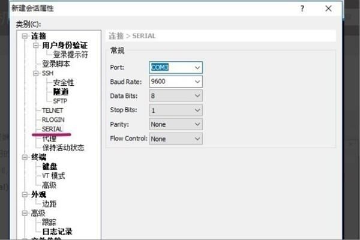Click the 9600 value in Baud Rate field
This screenshot has height=240, width=360.
[158, 82]
